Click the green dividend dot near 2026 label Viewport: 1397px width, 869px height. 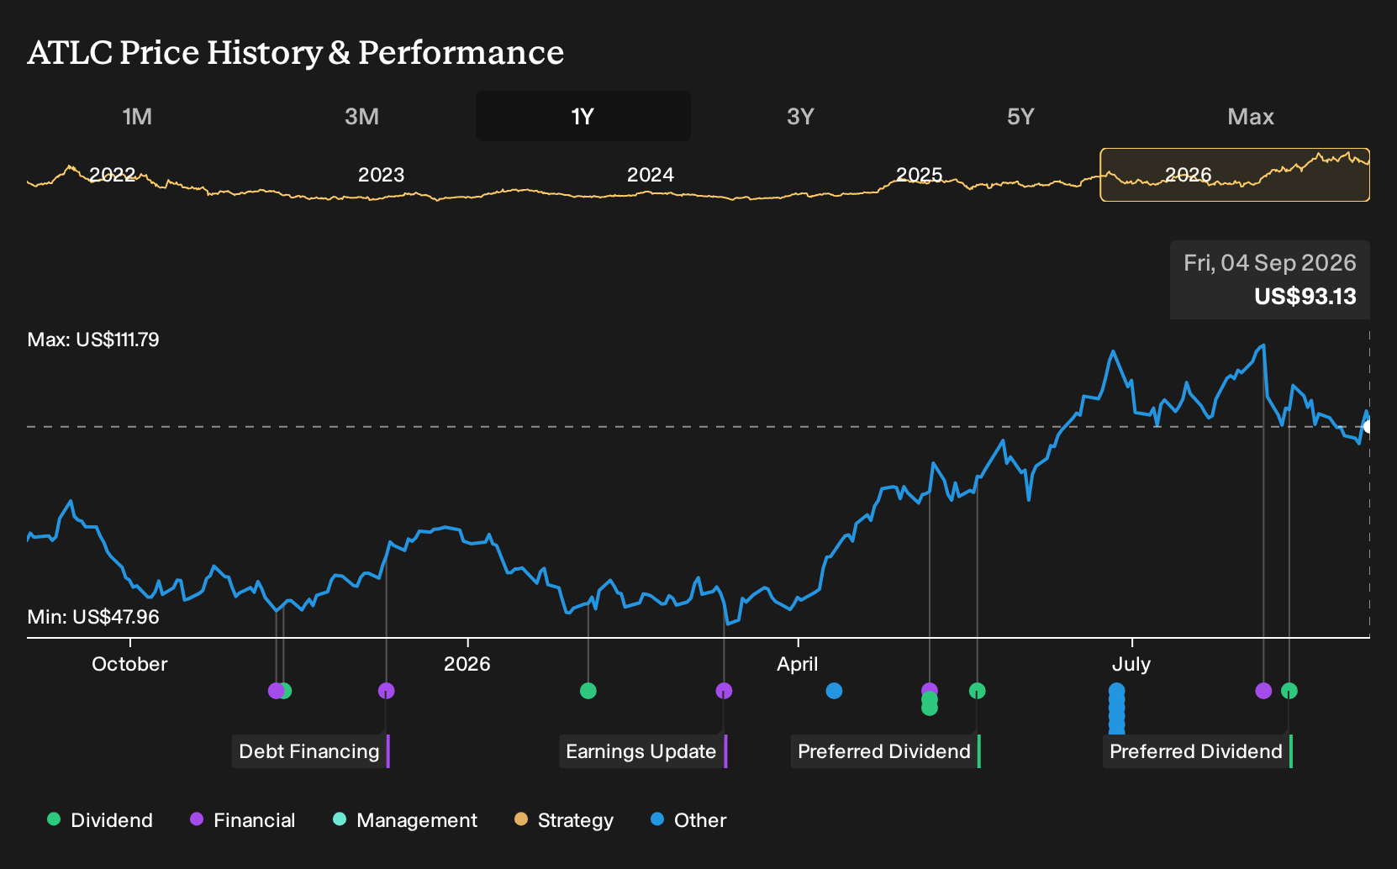tap(588, 691)
